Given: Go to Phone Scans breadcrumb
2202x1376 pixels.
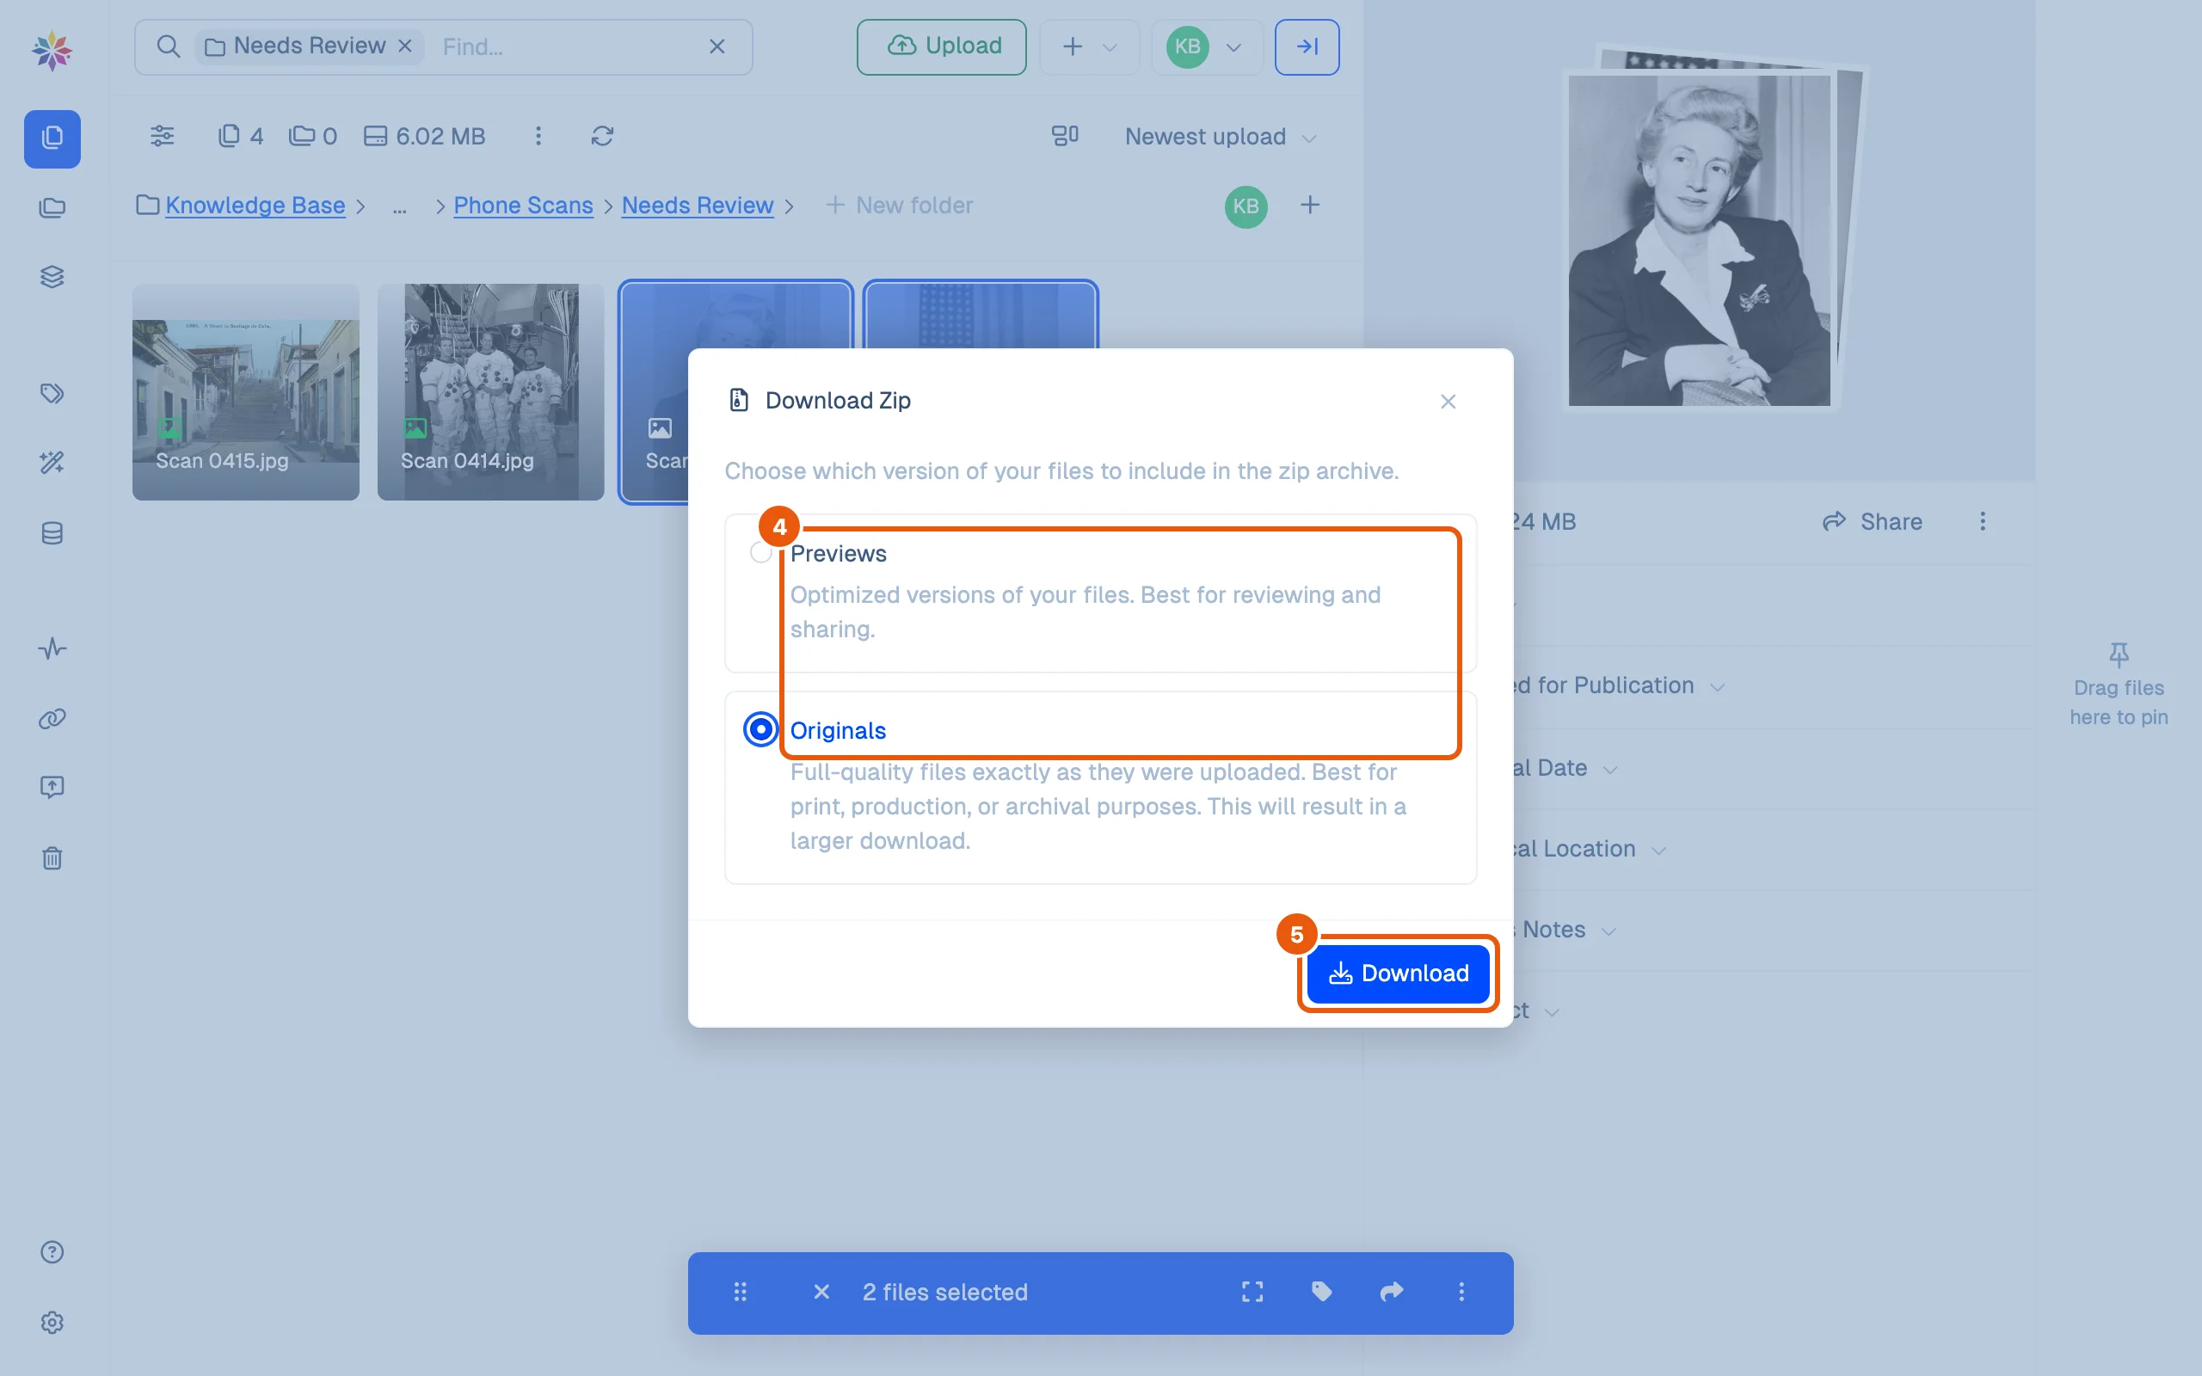Looking at the screenshot, I should (x=523, y=205).
